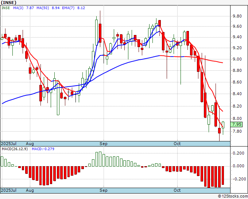Select the Oct marker on price timeline
This screenshot has height=199, width=248.
coord(177,144)
